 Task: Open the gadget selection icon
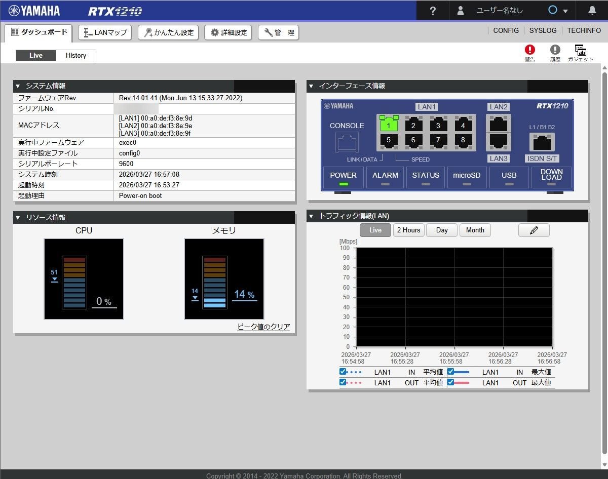(x=581, y=50)
